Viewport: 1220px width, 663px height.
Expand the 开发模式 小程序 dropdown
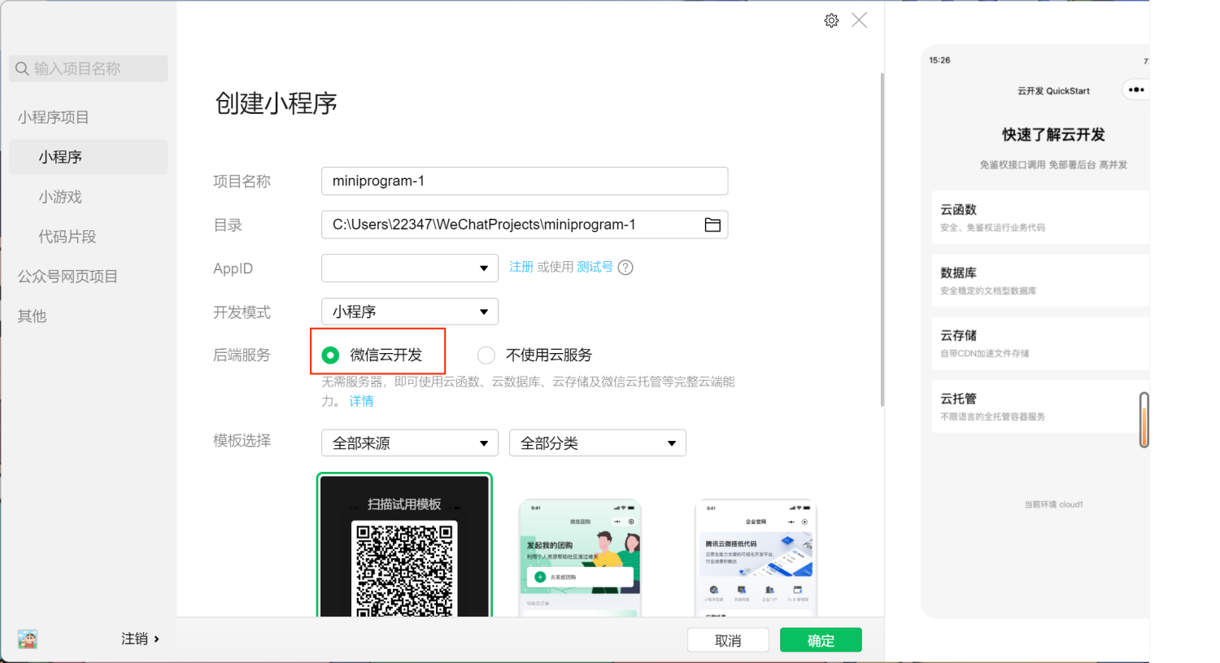[410, 312]
